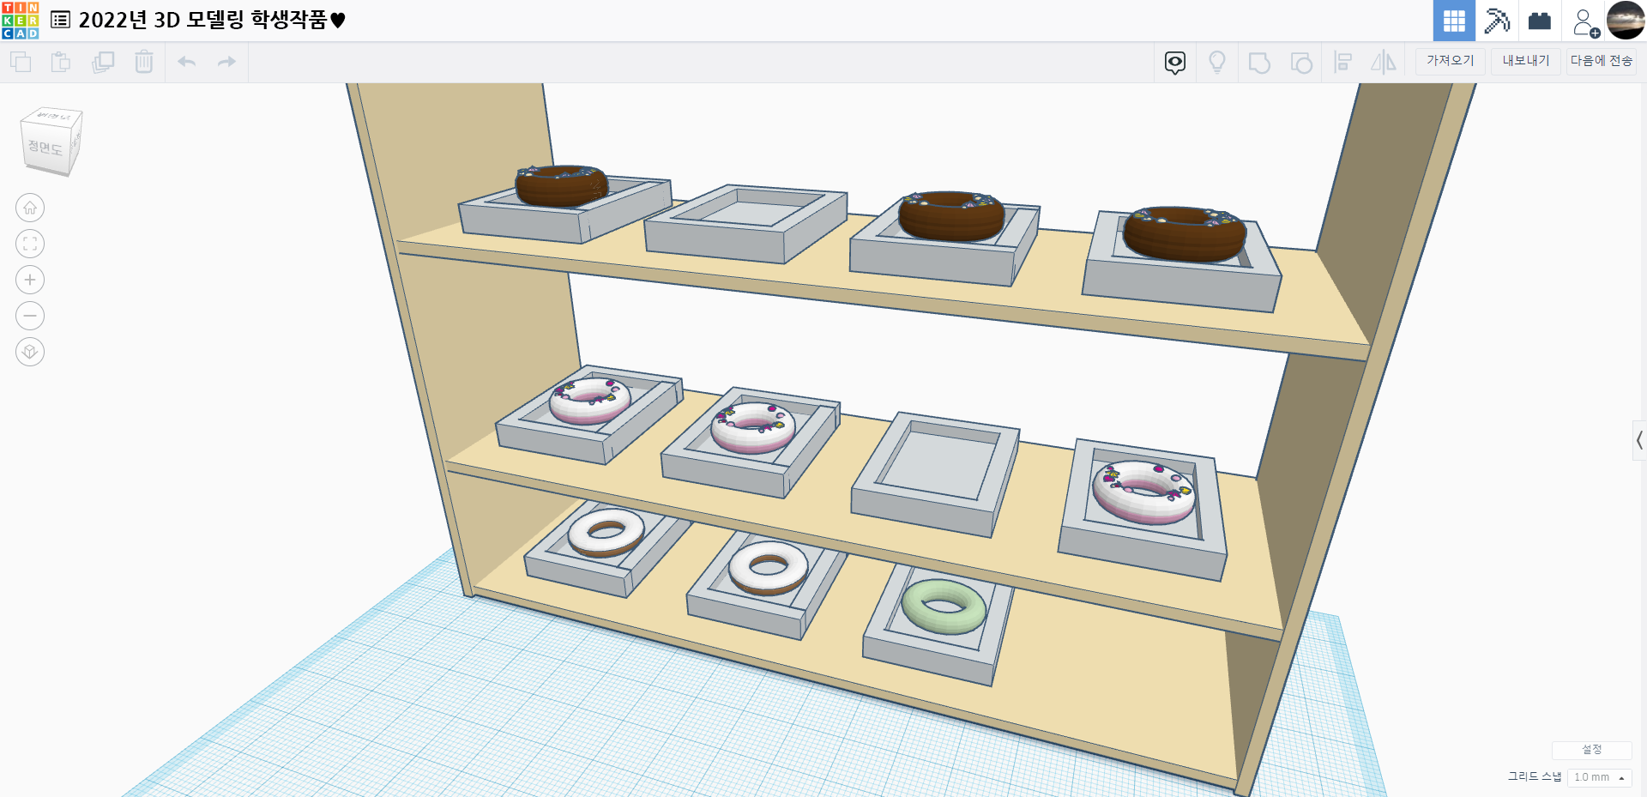The height and width of the screenshot is (797, 1647).
Task: Click the Align tool icon
Action: [x=1343, y=63]
